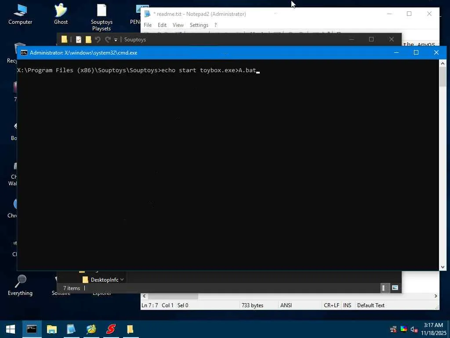Select the DesktopInfo folder in Explorer tree
Image resolution: width=450 pixels, height=338 pixels.
point(105,279)
